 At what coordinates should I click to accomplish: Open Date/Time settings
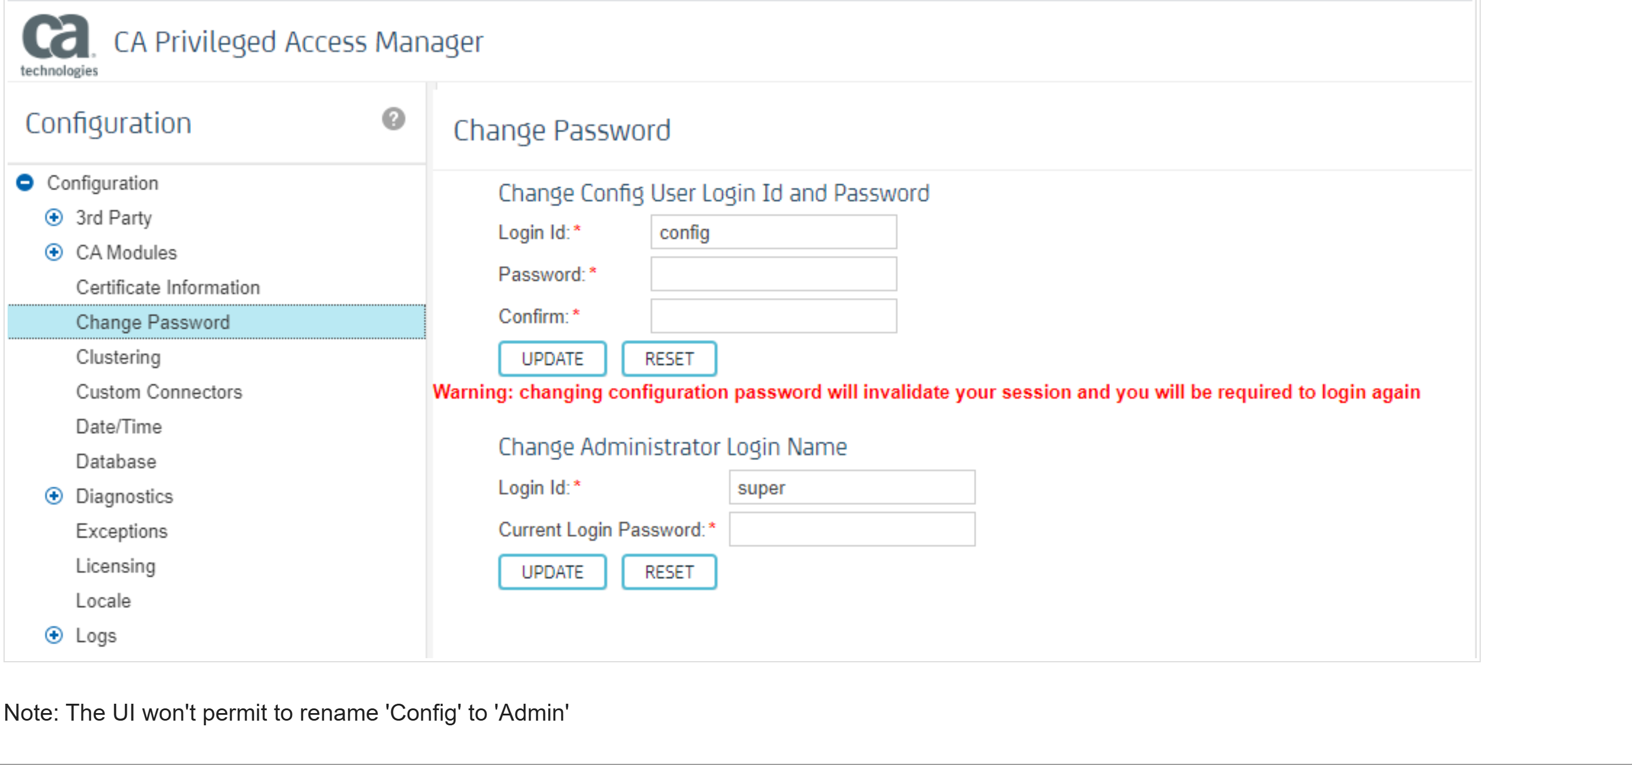119,427
